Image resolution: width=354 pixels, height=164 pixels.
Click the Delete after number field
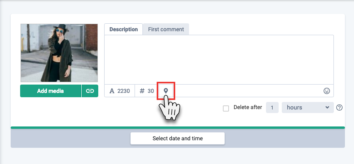(272, 107)
